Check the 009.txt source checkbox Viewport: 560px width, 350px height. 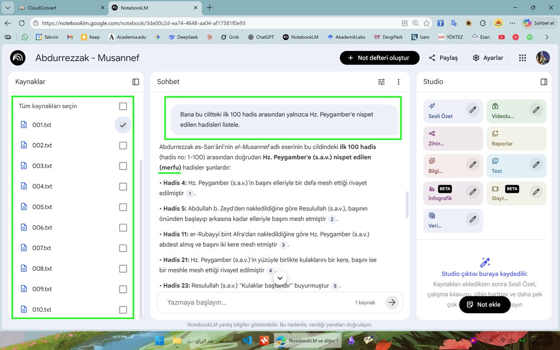(x=123, y=289)
